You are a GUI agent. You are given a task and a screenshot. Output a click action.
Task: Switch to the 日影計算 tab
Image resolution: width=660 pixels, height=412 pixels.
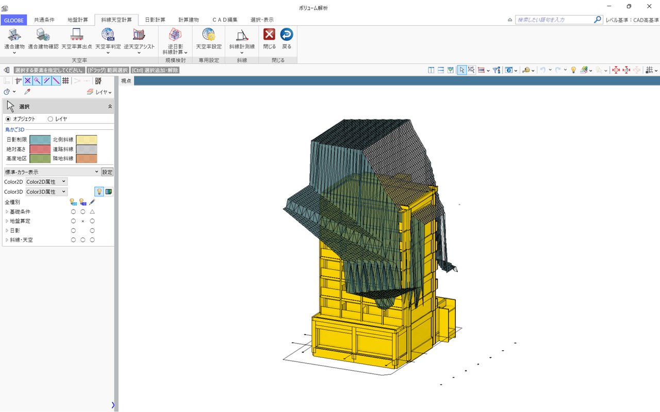click(155, 20)
